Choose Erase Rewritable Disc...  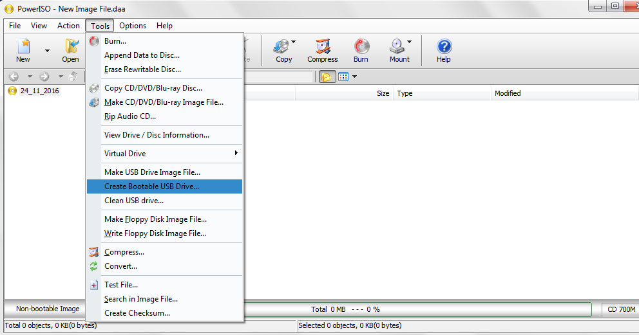pos(165,69)
